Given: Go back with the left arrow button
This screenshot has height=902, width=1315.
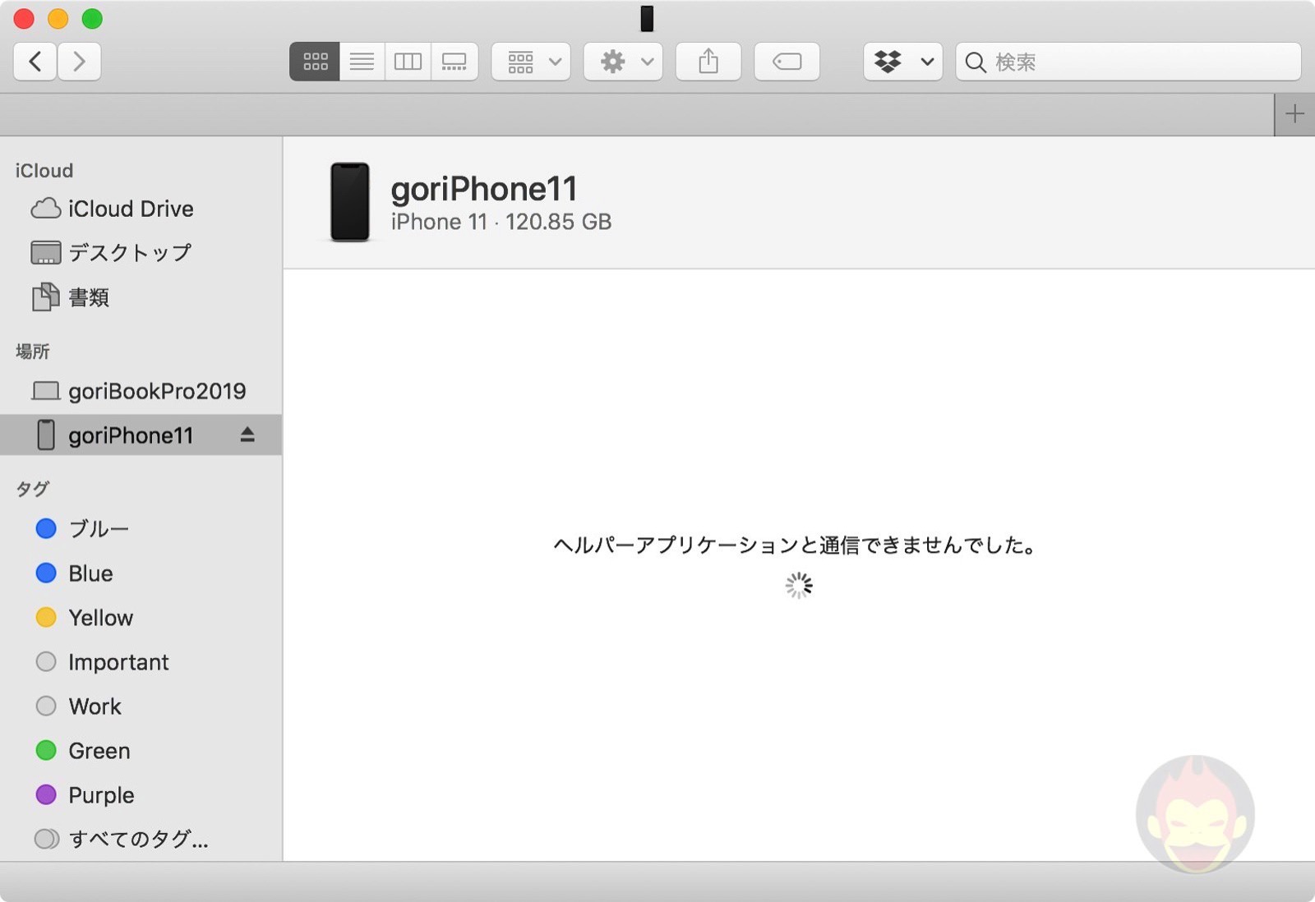Looking at the screenshot, I should [x=35, y=62].
